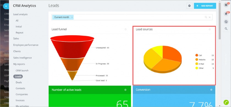
Task: Click the Lead funnel widget title
Action: 59,29
